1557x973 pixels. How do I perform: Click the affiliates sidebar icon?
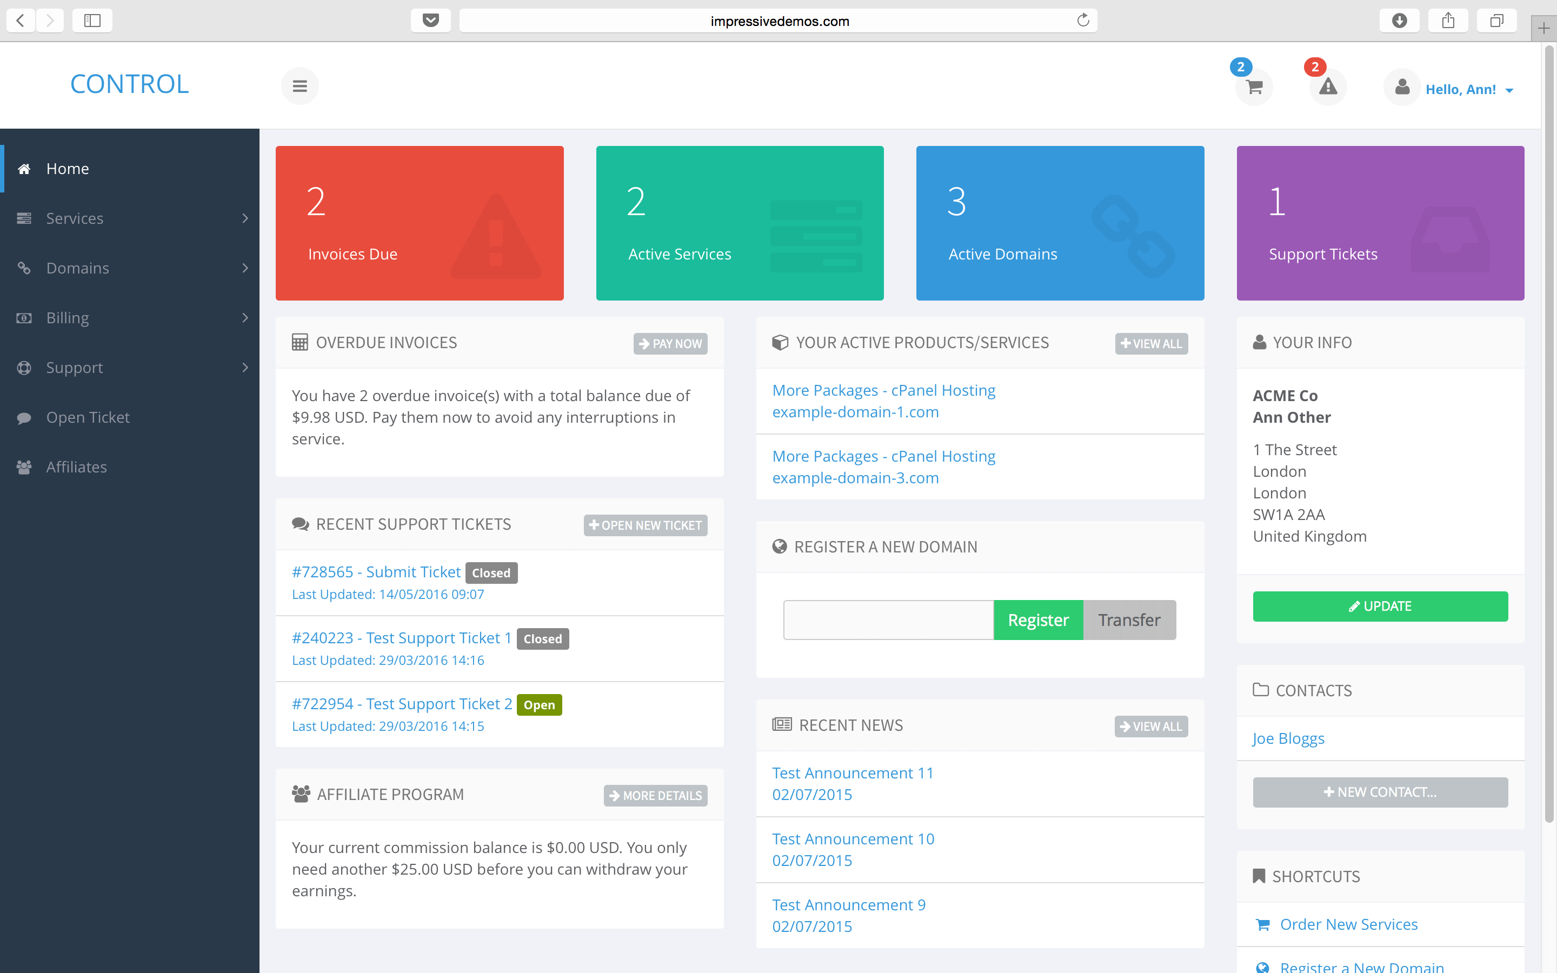(25, 466)
